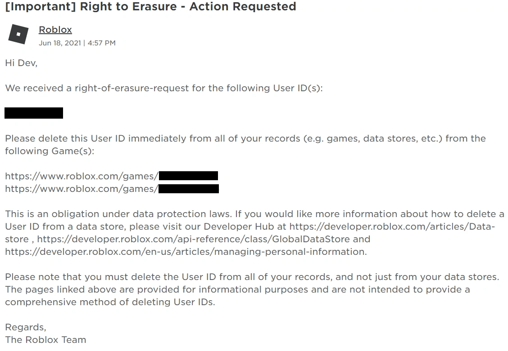Click the Right to Erasure subject heading
Screen dimensions: 508x351
tap(150, 7)
